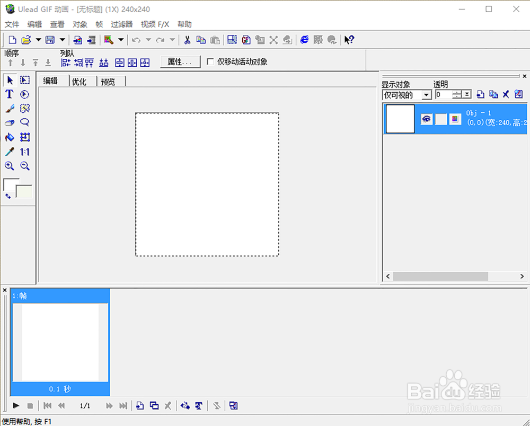Screen dimensions: 530x426
Task: Toggle visibility eye of Obj - 1
Action: click(x=427, y=119)
